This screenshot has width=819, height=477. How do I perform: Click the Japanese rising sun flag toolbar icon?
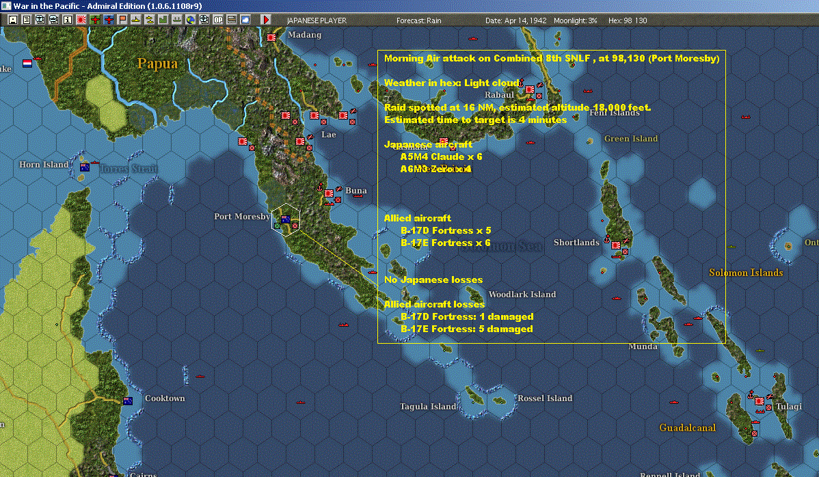pyautogui.click(x=81, y=20)
